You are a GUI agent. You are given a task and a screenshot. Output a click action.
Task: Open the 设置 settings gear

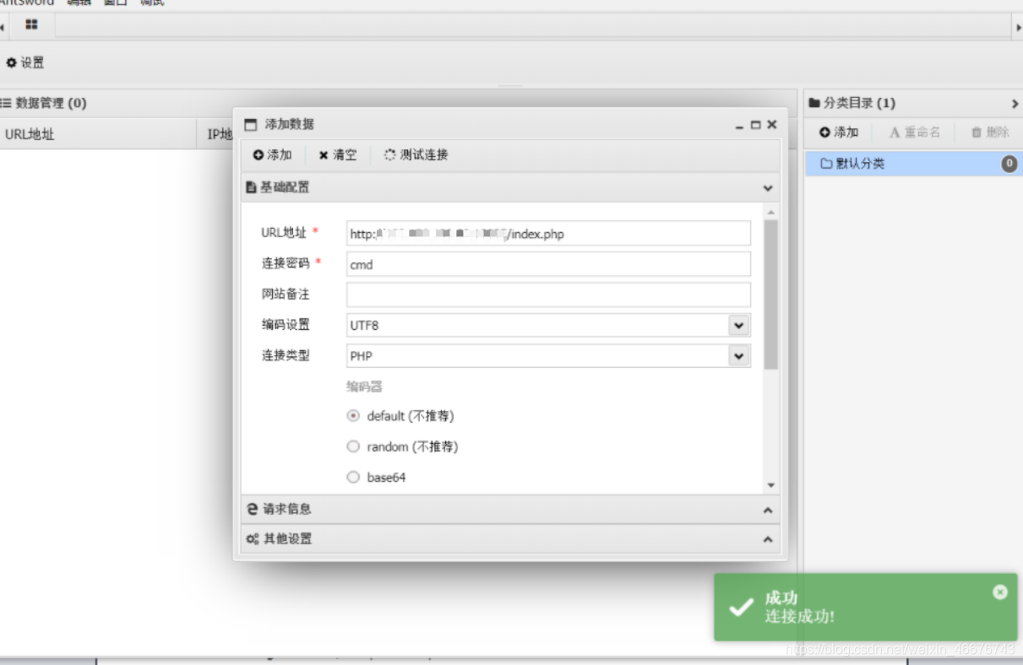coord(25,62)
